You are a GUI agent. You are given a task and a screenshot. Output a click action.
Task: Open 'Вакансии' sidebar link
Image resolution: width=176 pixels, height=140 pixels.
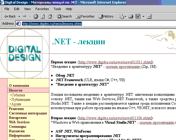pyautogui.click(x=17, y=131)
